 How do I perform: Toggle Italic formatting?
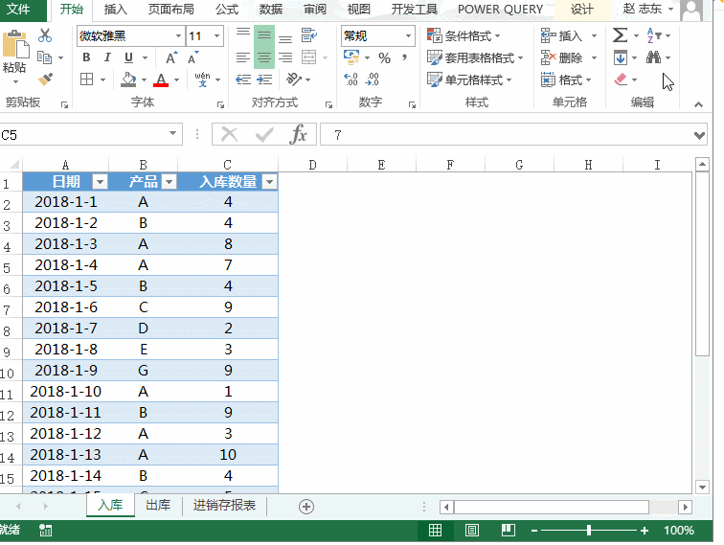[106, 57]
